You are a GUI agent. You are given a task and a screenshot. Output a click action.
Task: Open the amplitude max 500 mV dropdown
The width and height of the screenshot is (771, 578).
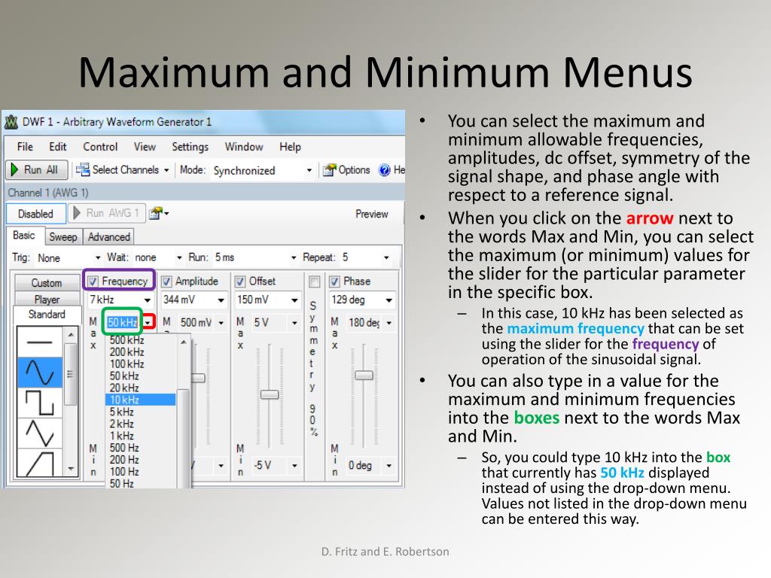click(x=221, y=323)
